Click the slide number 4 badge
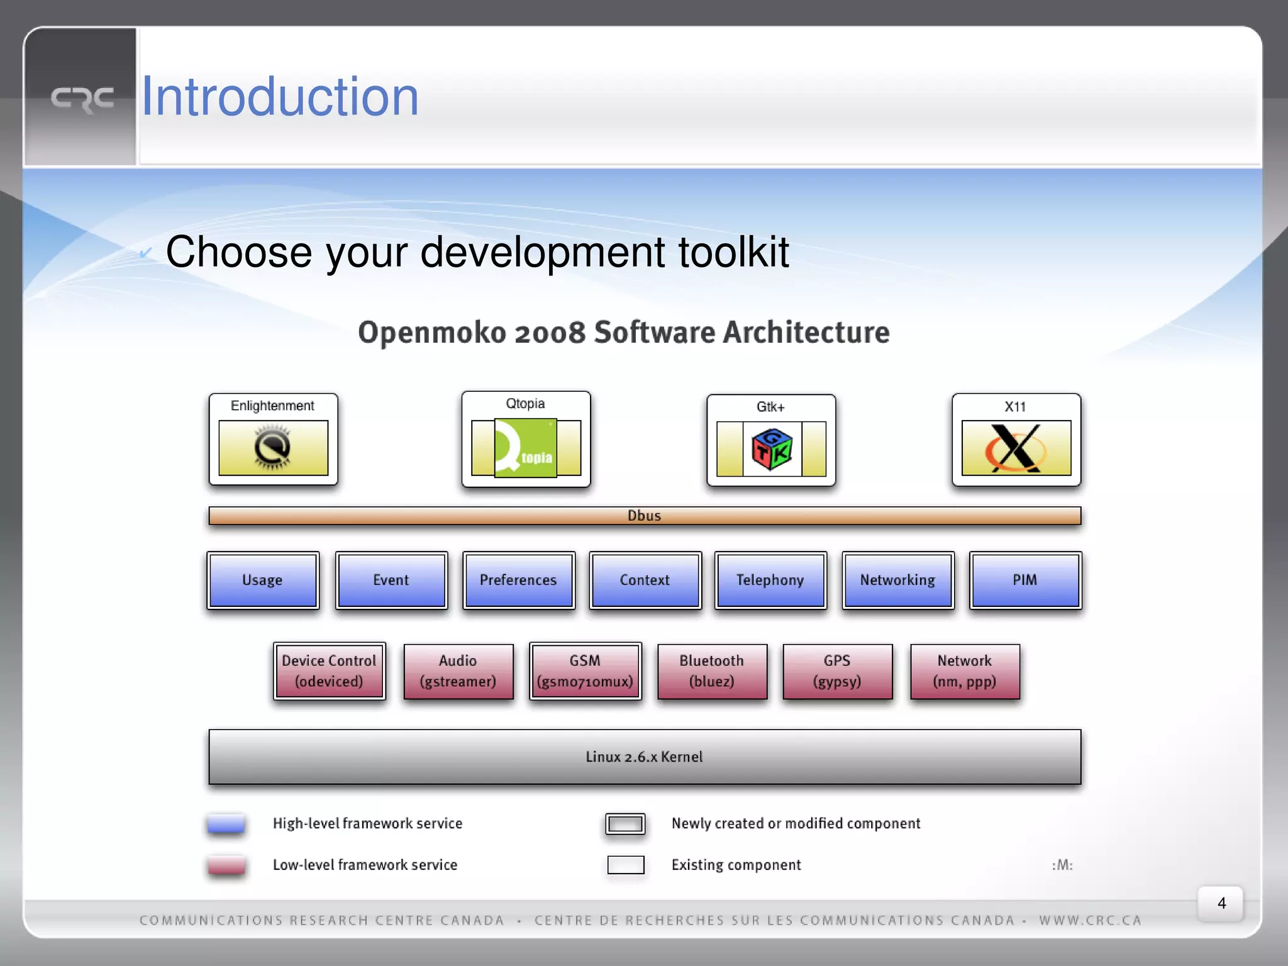 (1221, 904)
